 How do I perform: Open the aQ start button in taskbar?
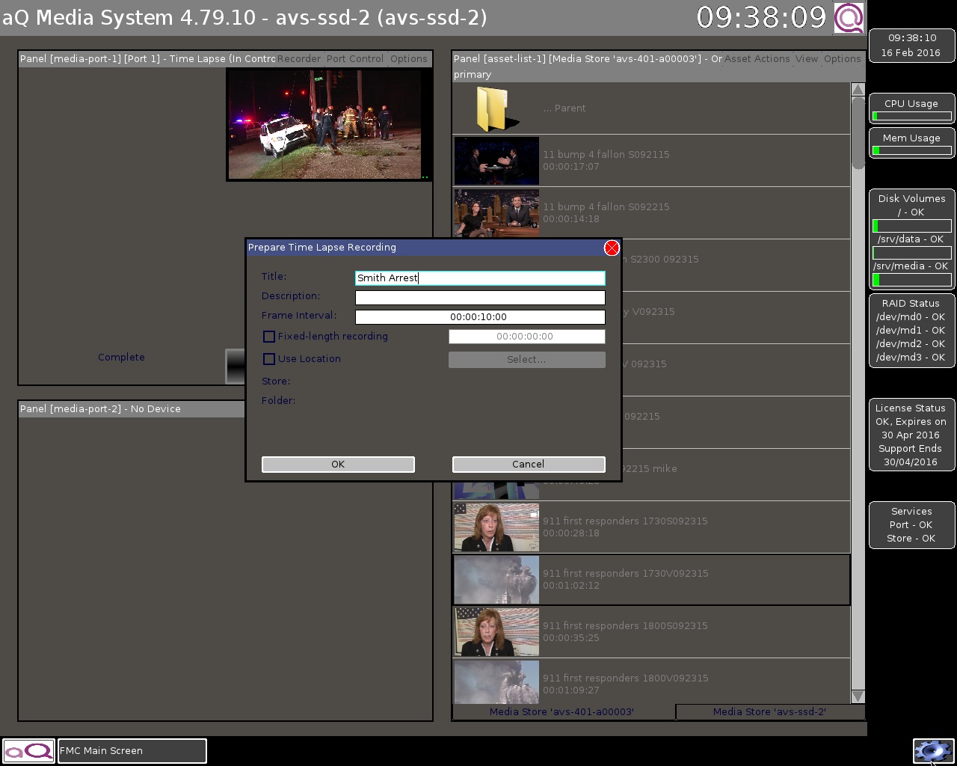point(28,751)
